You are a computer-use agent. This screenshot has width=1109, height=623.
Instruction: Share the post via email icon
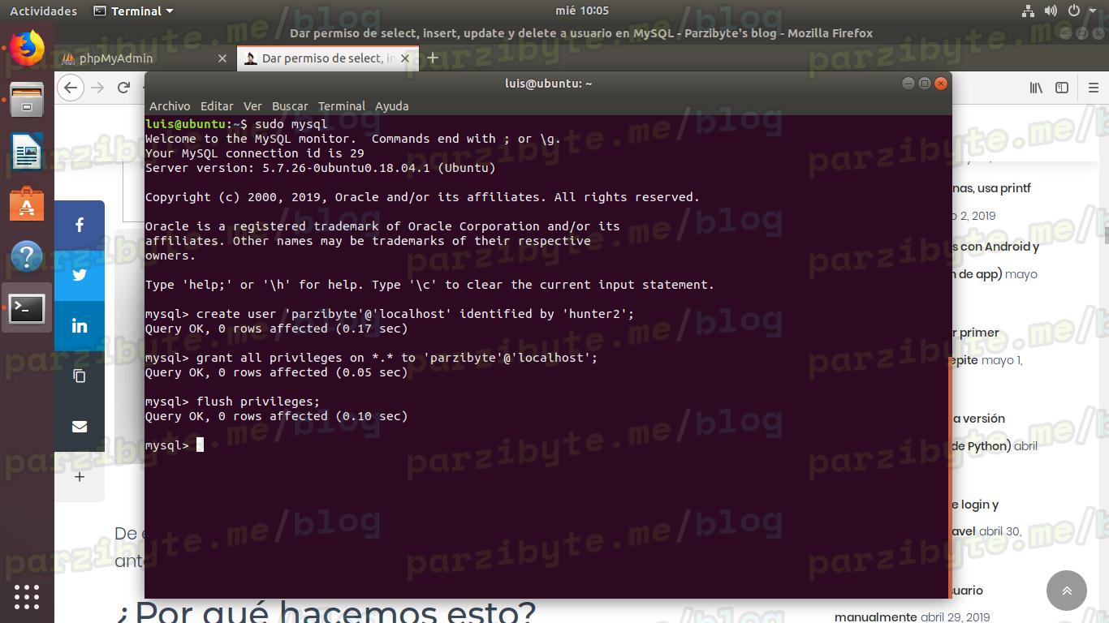pyautogui.click(x=80, y=426)
